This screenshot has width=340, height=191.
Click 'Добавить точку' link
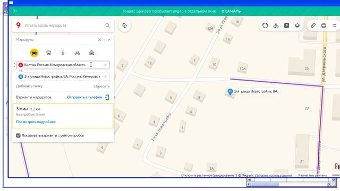tap(29, 86)
